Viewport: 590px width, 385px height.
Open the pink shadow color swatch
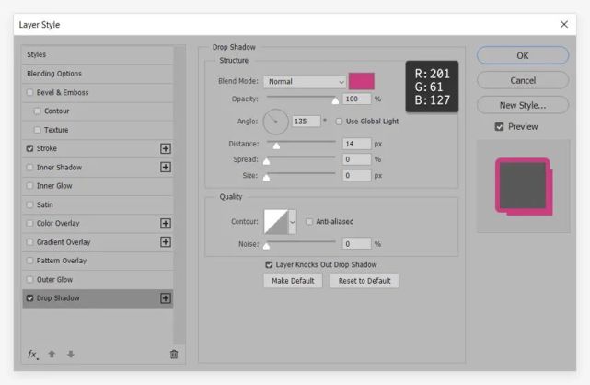point(361,81)
